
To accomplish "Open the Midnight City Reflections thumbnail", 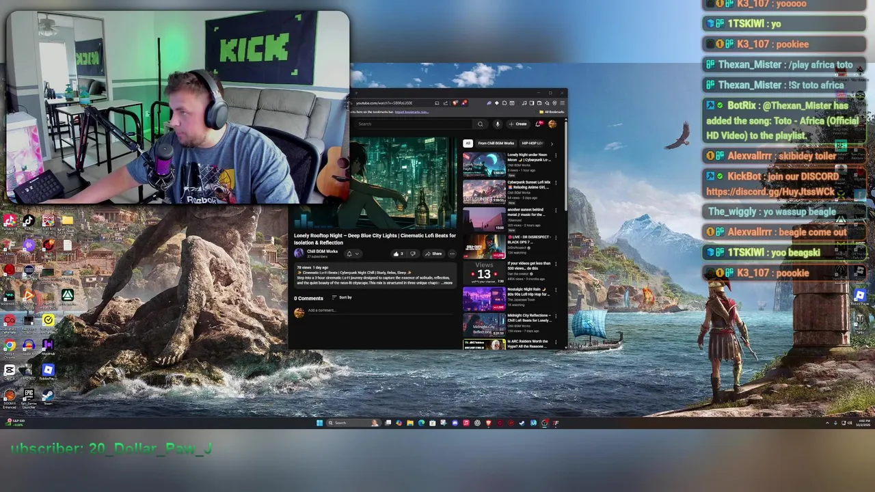I will [x=484, y=325].
